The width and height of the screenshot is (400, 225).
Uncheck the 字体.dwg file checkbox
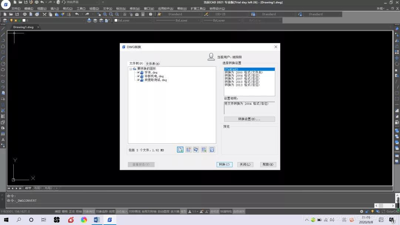coord(138,73)
